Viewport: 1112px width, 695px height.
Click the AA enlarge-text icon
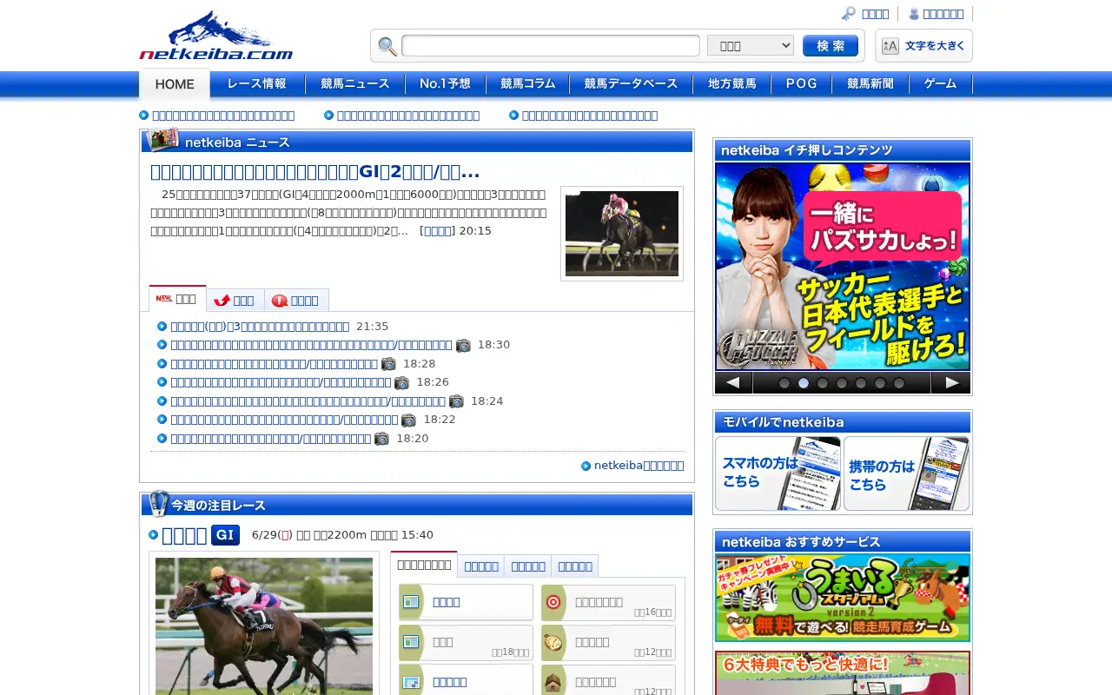coord(890,46)
